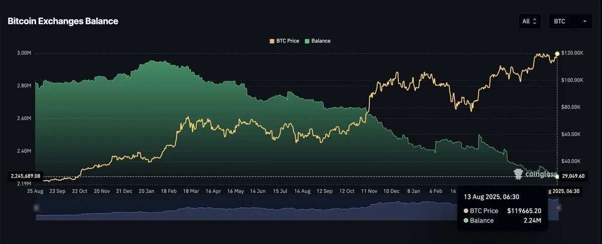Click the middle of the range navigator bar
This screenshot has height=244, width=602.
click(297, 210)
